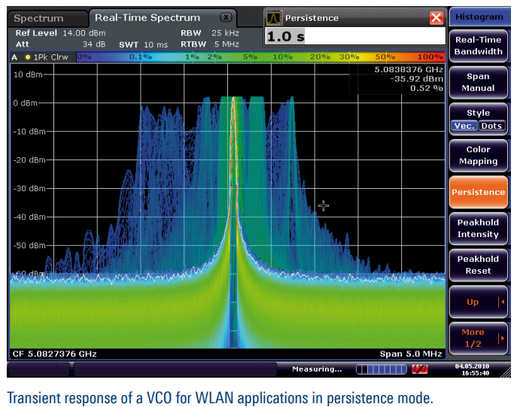Set Style to Dots
Screen dimensions: 520x407
click(x=491, y=126)
